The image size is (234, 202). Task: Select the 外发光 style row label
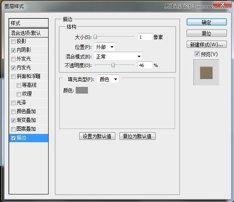click(24, 59)
